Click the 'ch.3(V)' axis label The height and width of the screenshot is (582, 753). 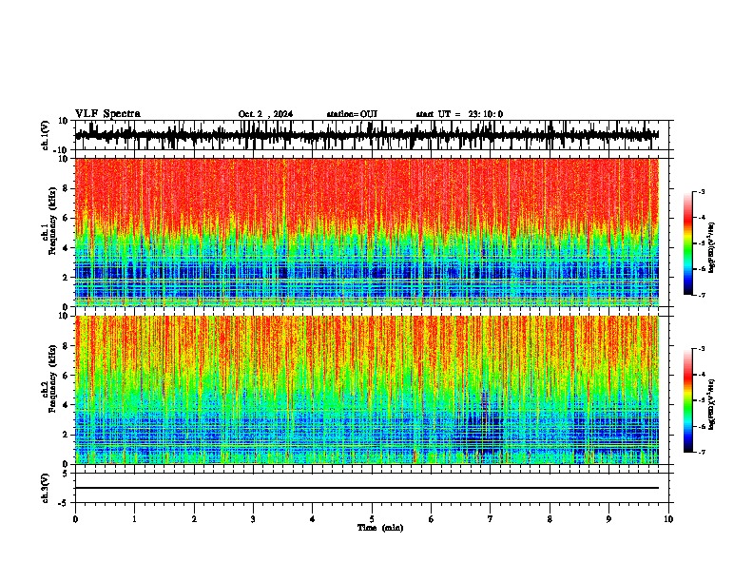click(46, 489)
